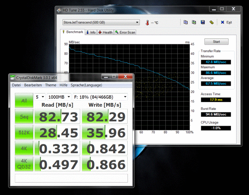Viewport: 249px width, 195px height.
Task: Click the 4K read result 0.332
Action: click(x=57, y=148)
